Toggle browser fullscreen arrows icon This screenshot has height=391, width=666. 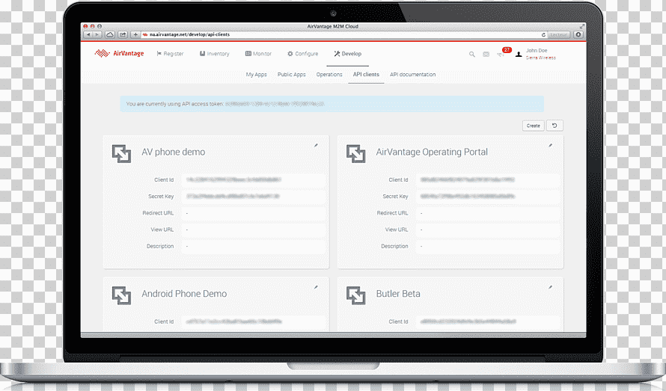click(582, 26)
